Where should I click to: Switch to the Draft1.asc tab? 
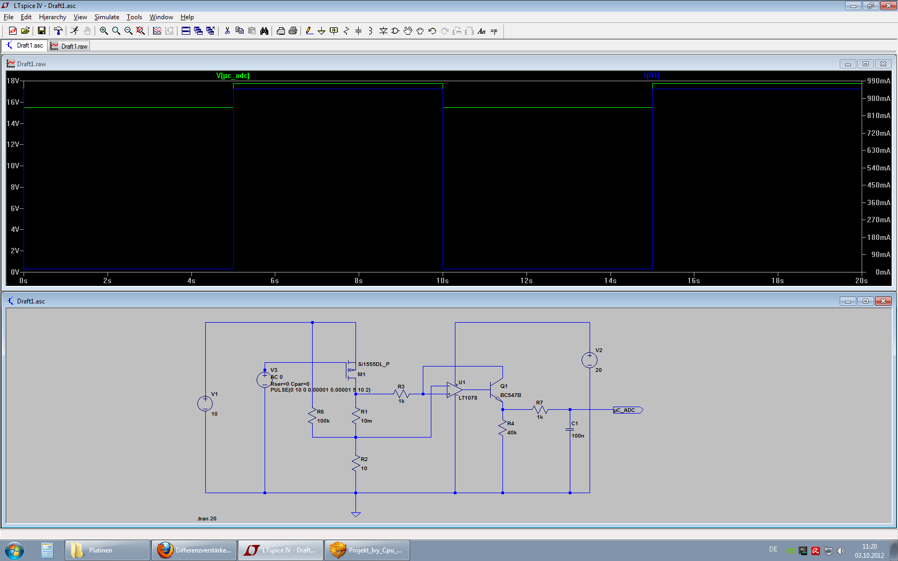point(25,45)
